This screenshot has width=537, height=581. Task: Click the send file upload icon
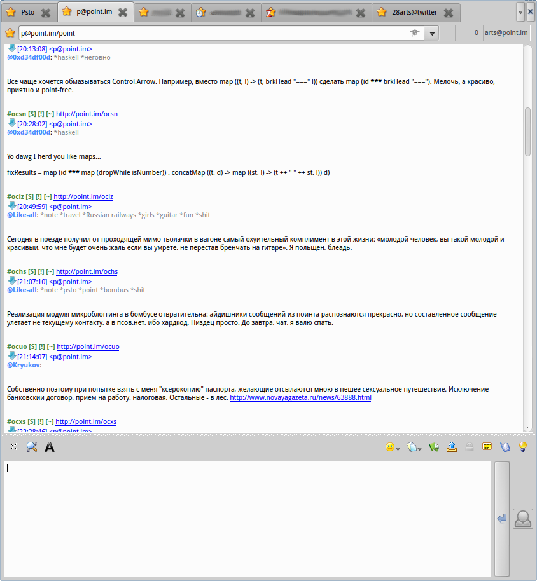(x=452, y=447)
